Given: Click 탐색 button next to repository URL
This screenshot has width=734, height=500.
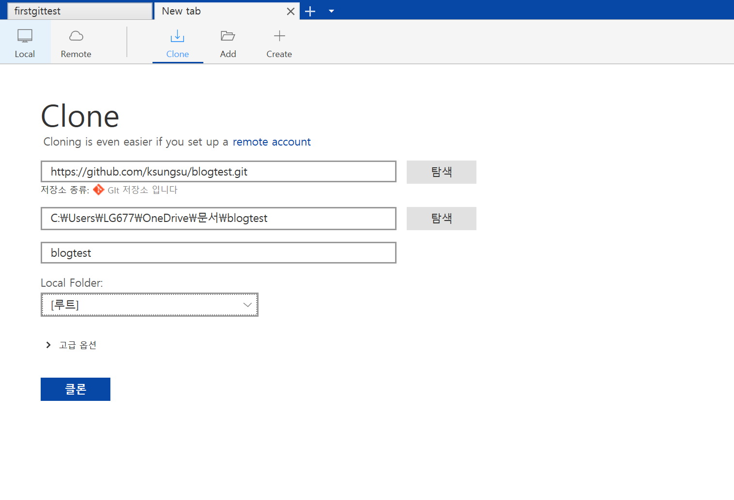Looking at the screenshot, I should click(x=442, y=172).
